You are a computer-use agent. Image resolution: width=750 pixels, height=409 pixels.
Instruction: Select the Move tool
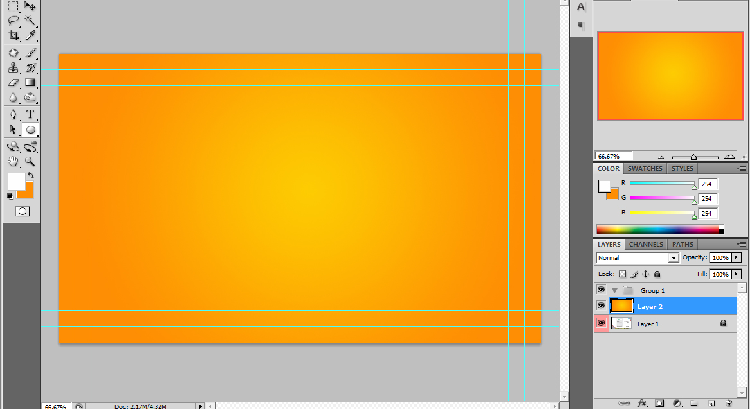(x=30, y=6)
